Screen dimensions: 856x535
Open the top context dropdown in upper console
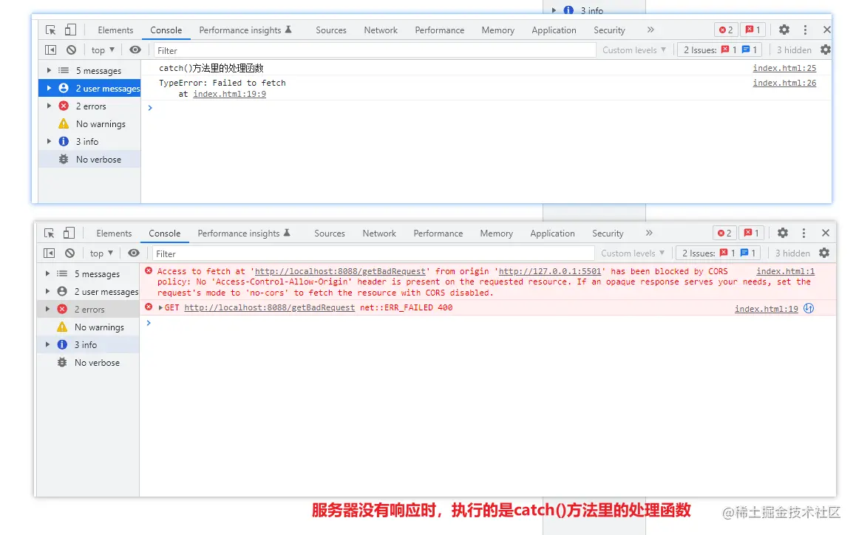[x=103, y=50]
